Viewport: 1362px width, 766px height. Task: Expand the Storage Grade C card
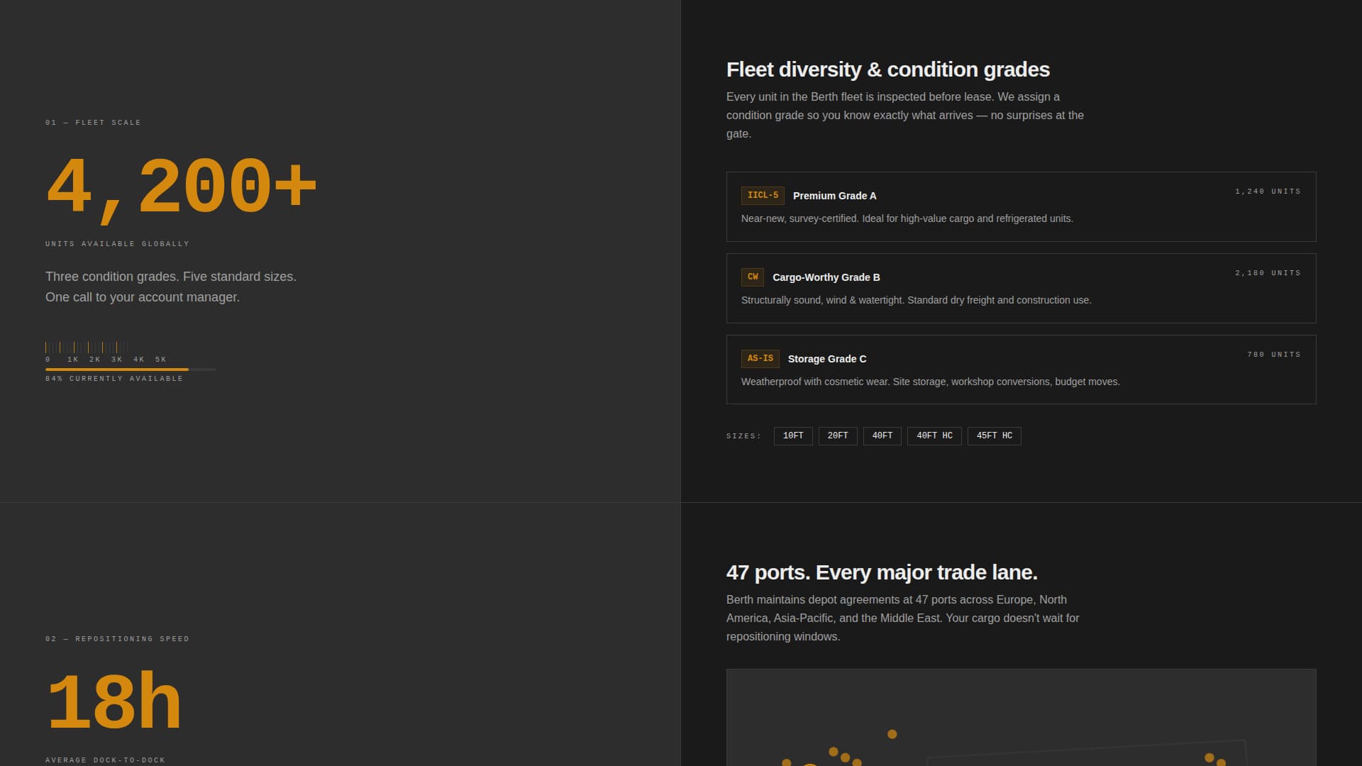tap(1021, 370)
